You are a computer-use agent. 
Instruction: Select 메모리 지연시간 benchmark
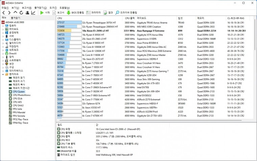pos(21,88)
